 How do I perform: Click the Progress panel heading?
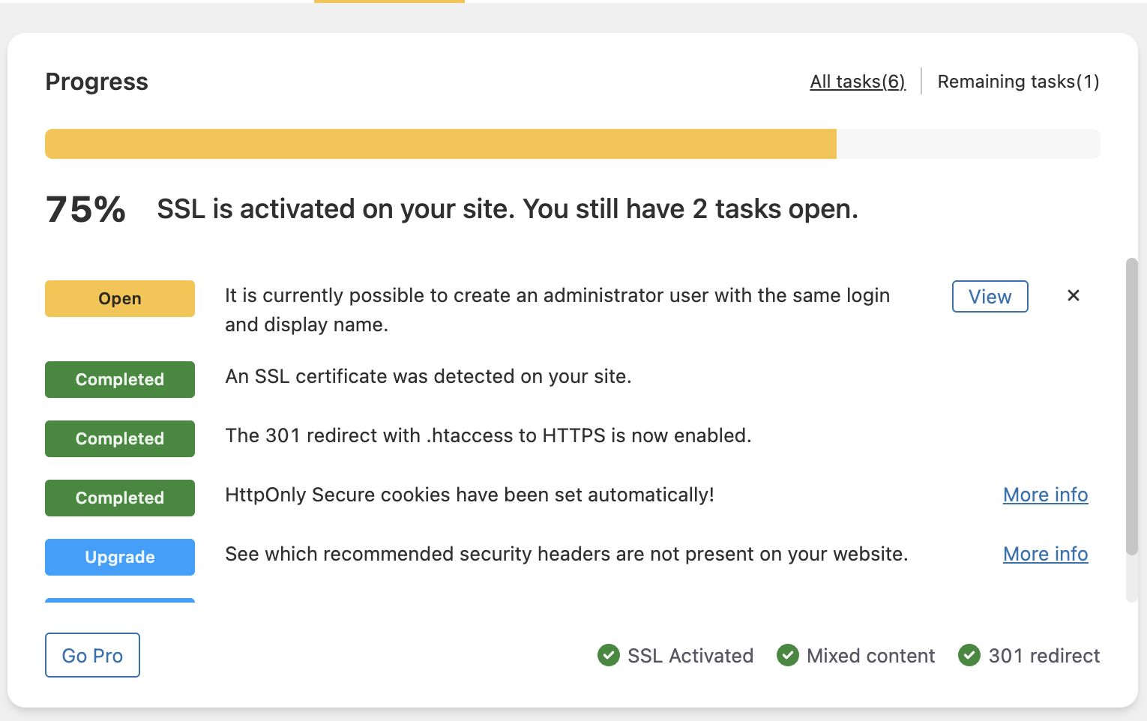tap(96, 82)
